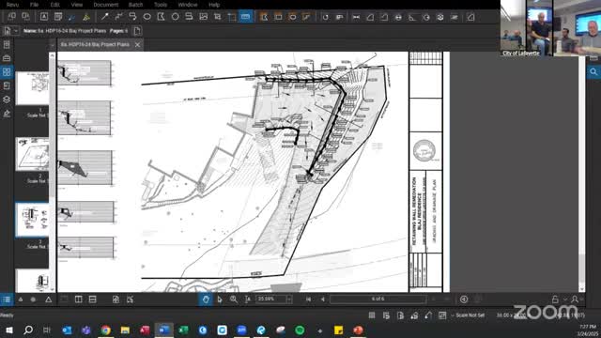Open the Signatures panel in left sidebar
The image size is (601, 338).
pos(7,114)
